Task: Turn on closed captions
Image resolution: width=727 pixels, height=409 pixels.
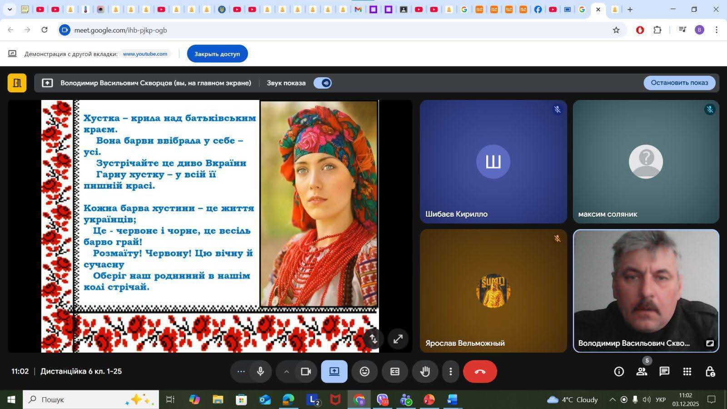Action: pyautogui.click(x=395, y=372)
